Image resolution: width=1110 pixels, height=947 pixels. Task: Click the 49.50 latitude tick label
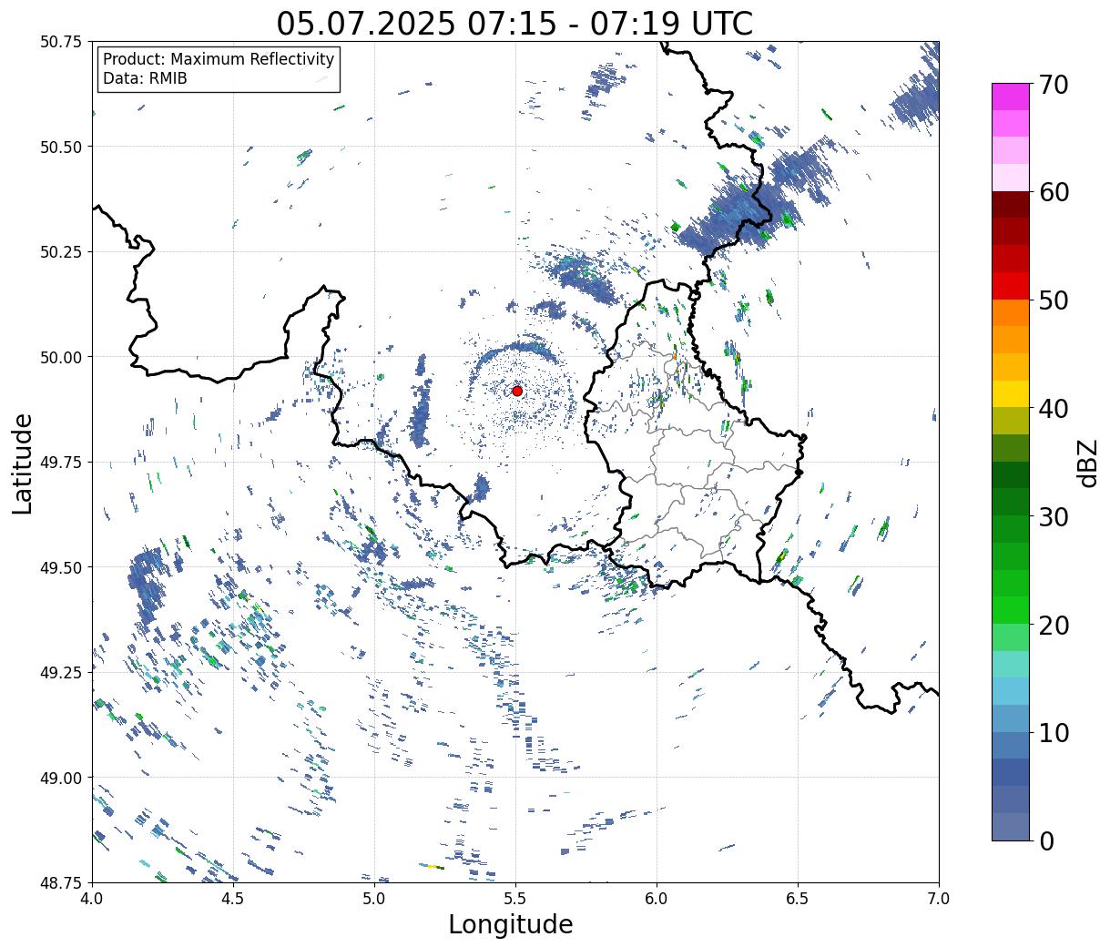click(61, 567)
